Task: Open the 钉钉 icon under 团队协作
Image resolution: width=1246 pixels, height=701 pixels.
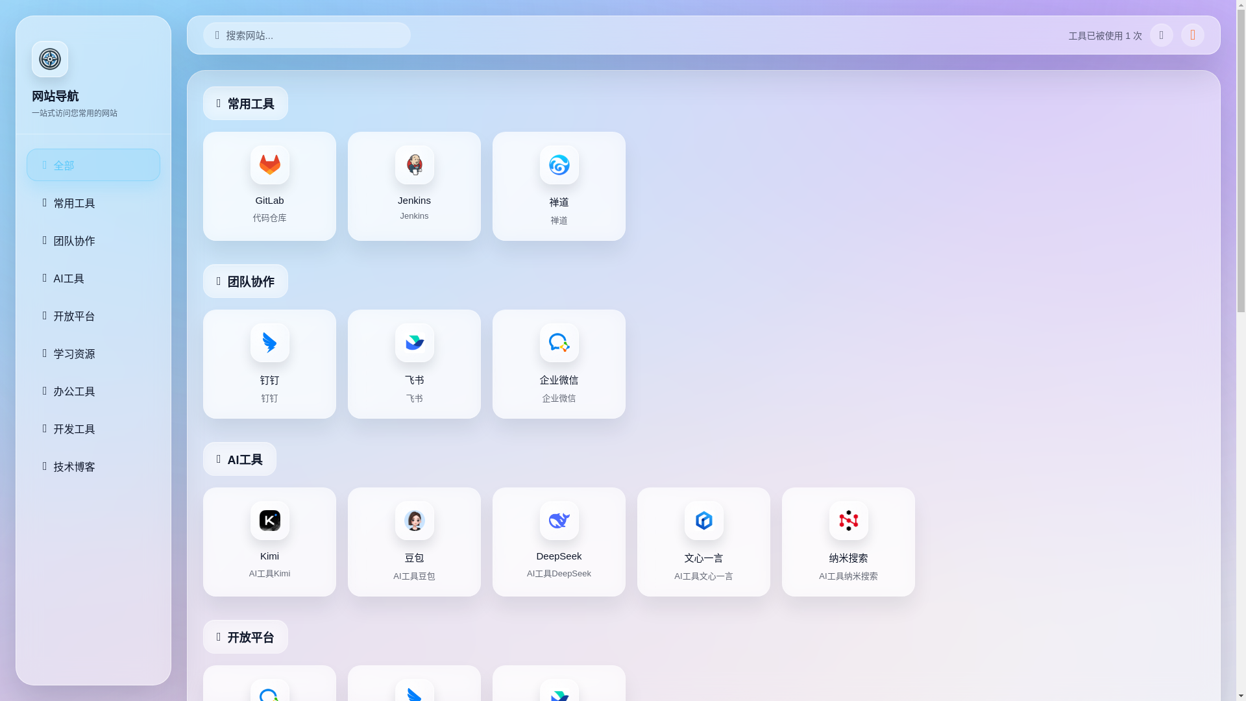Action: [x=269, y=343]
